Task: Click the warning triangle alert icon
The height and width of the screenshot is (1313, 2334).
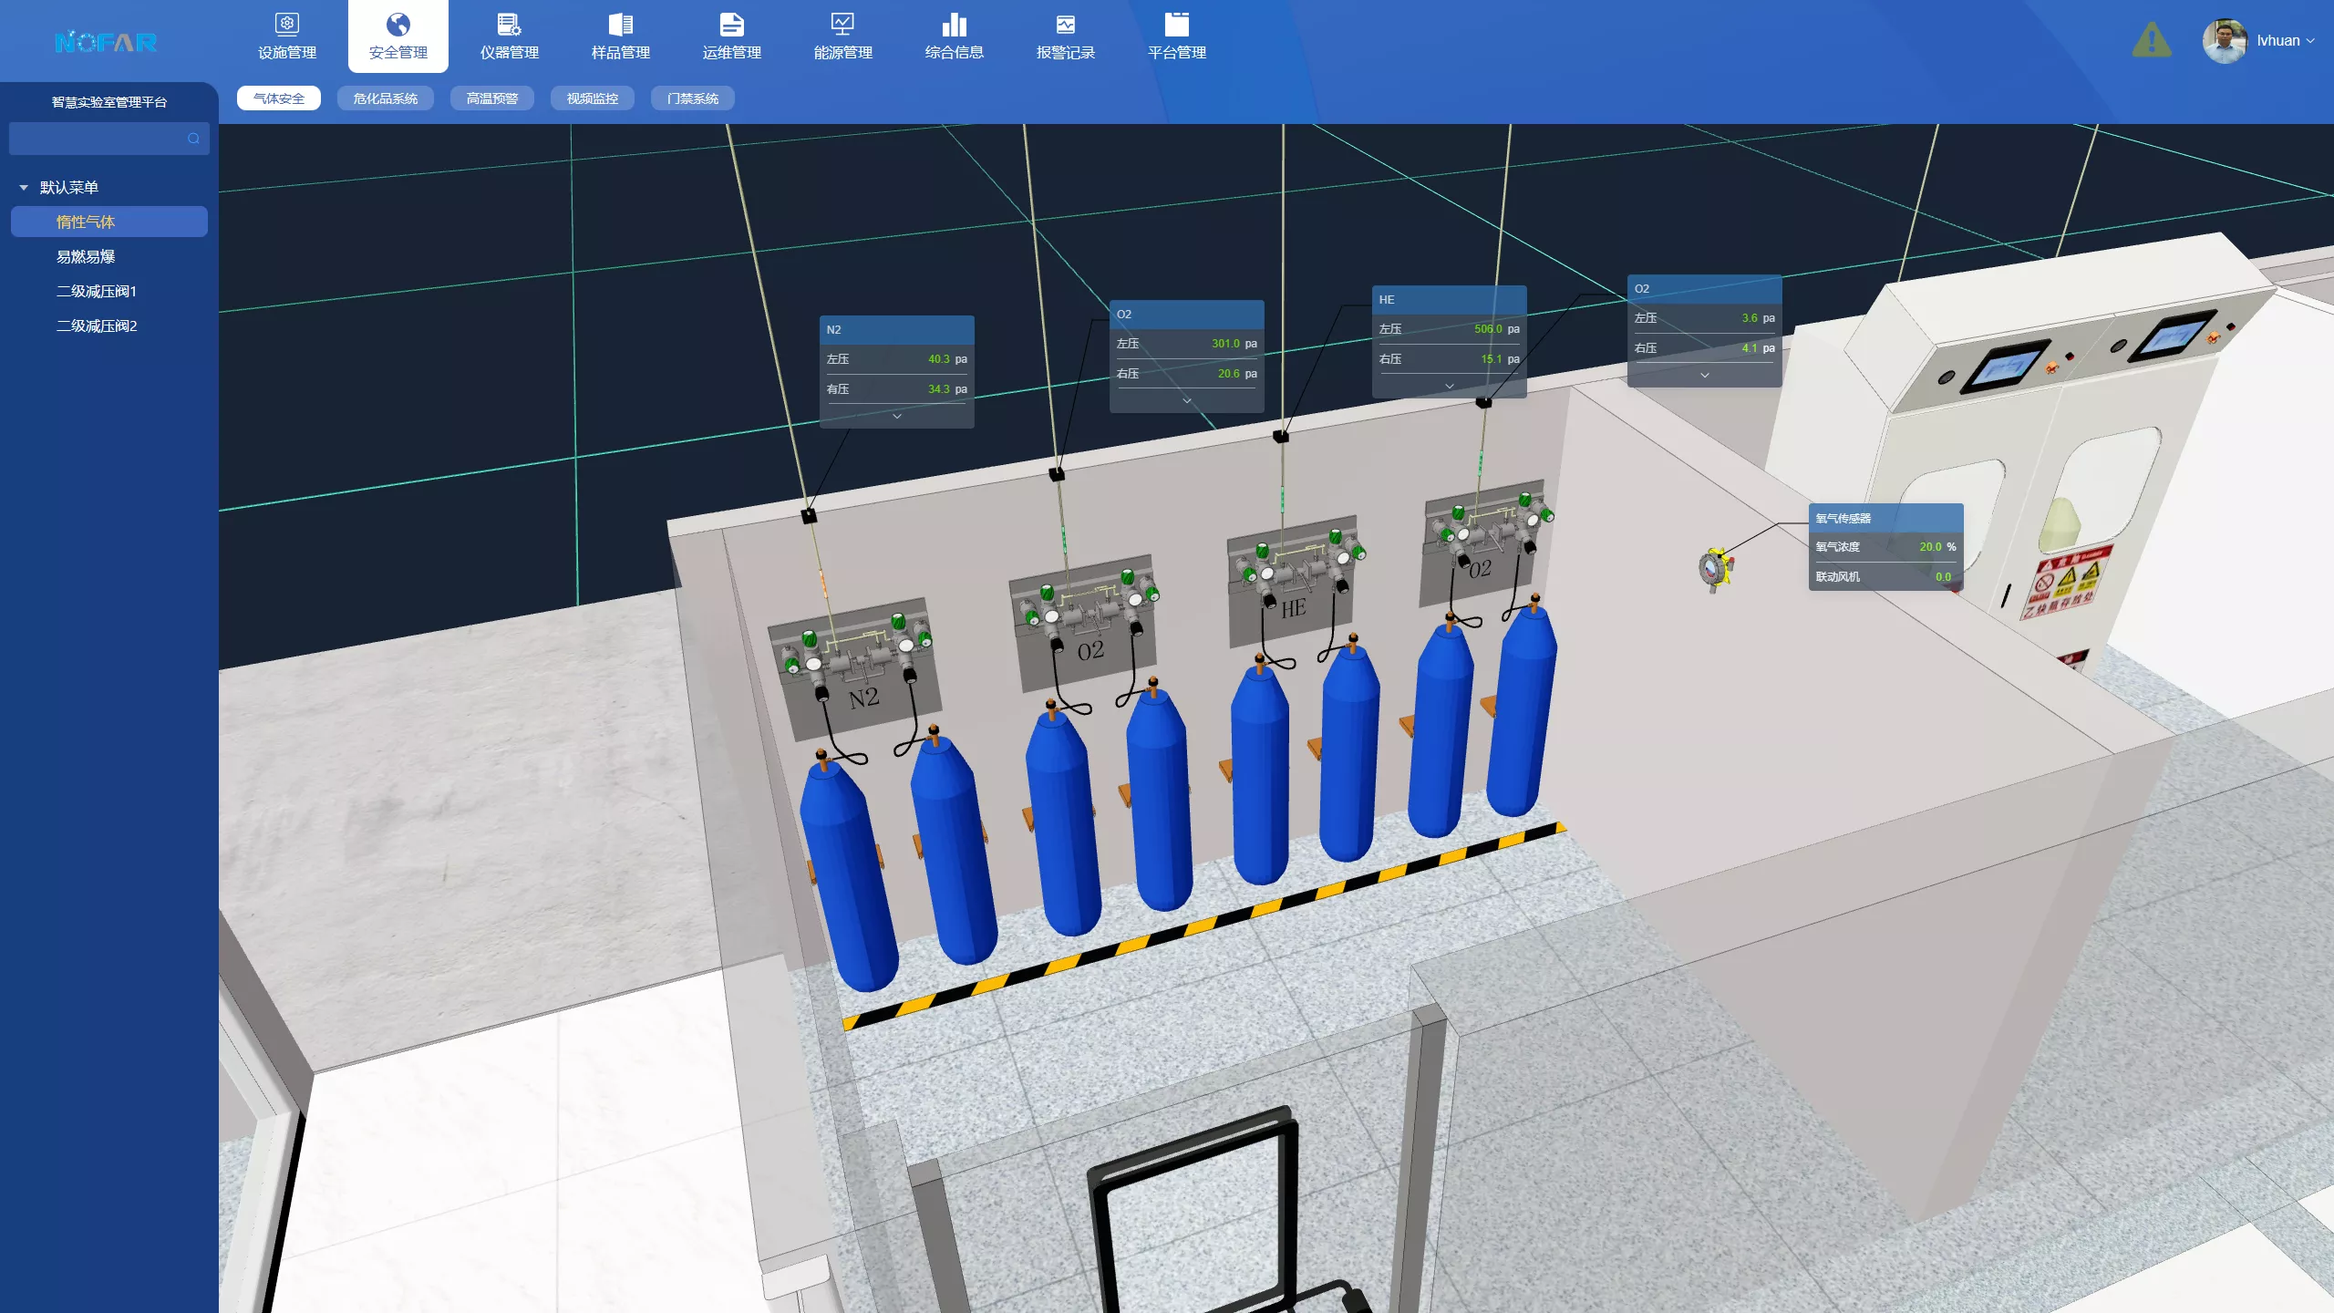Action: coord(2152,40)
